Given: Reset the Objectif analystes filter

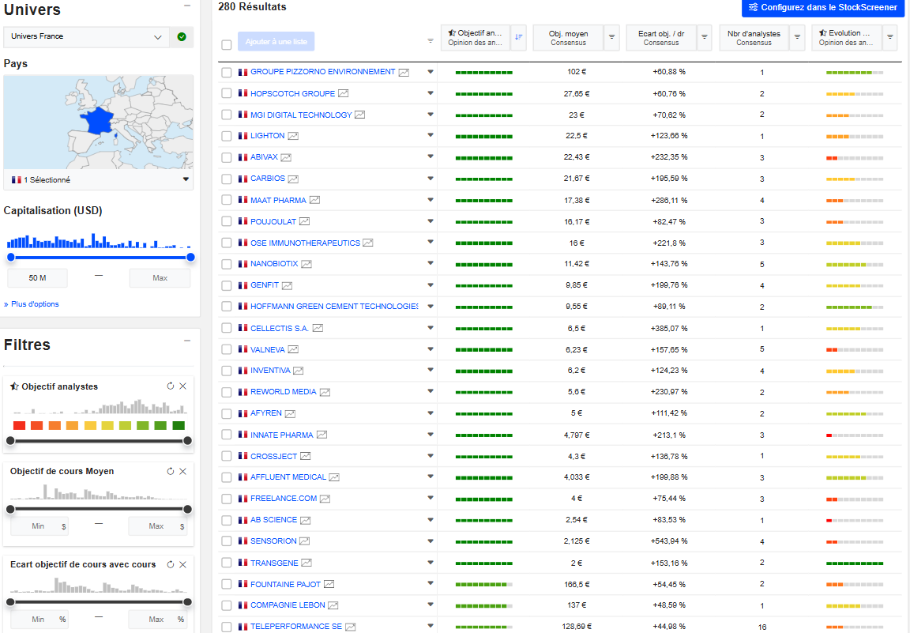Looking at the screenshot, I should coord(170,386).
